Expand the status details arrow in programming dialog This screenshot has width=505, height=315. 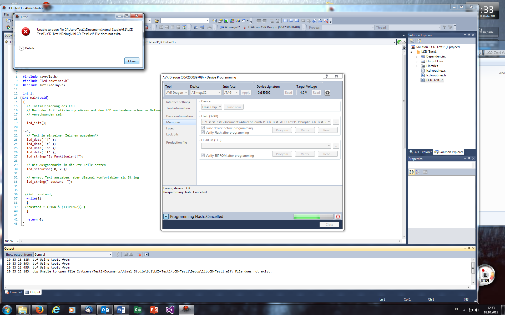166,217
